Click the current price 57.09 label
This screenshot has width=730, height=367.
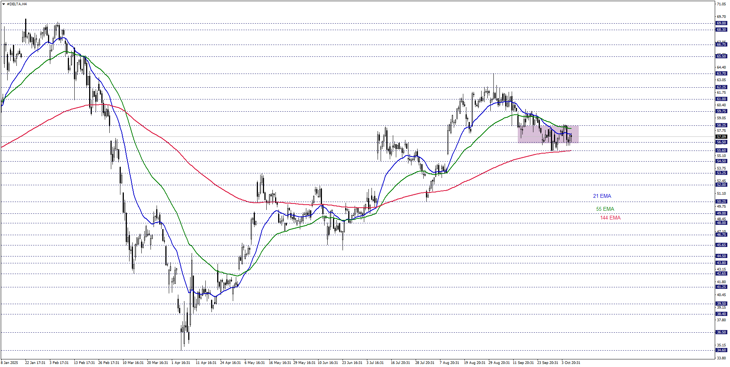click(721, 136)
